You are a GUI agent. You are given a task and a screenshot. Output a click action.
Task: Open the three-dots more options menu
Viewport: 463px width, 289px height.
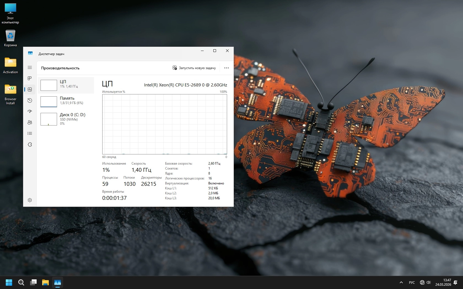point(227,68)
